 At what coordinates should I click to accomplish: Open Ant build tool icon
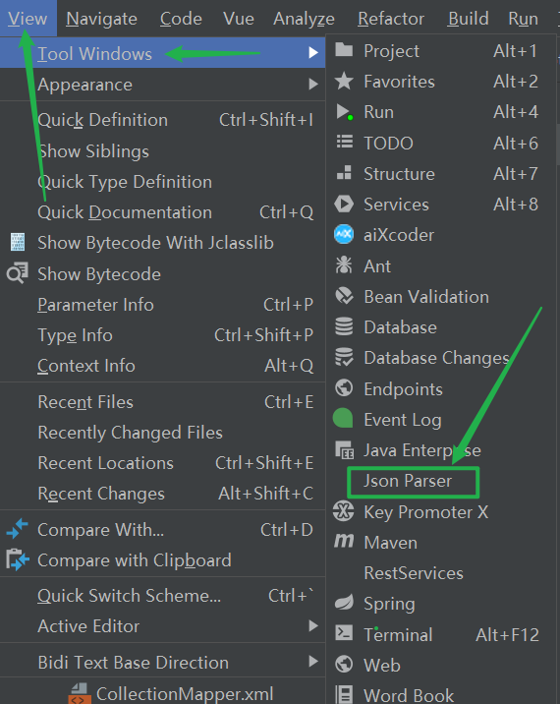click(x=344, y=264)
